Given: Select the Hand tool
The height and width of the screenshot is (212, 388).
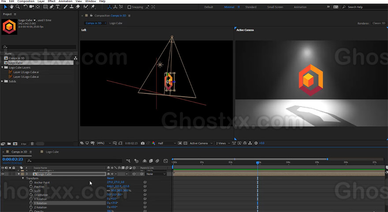Looking at the screenshot, I should 11,7.
